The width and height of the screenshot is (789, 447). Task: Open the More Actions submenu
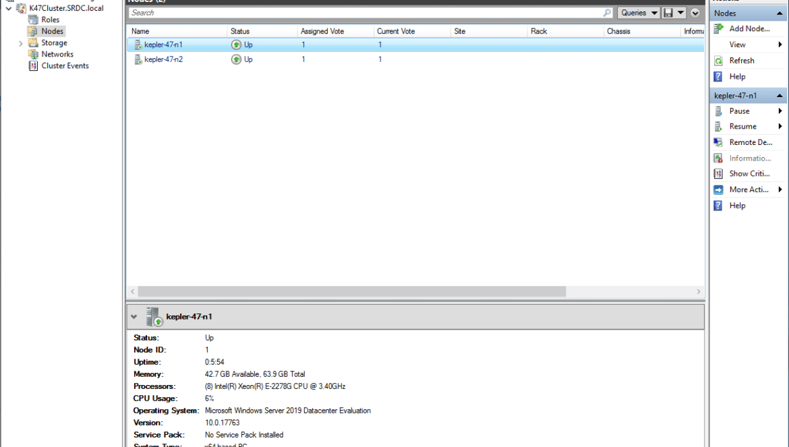pos(749,189)
